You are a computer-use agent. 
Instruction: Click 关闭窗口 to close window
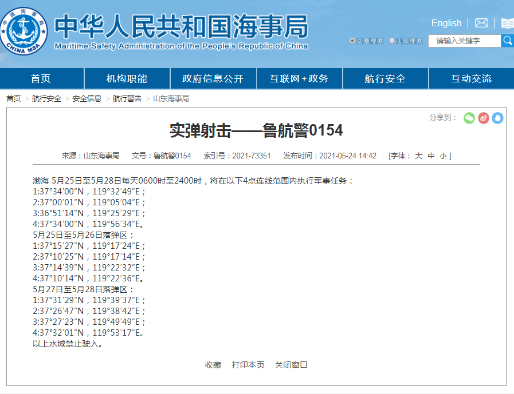click(x=291, y=365)
